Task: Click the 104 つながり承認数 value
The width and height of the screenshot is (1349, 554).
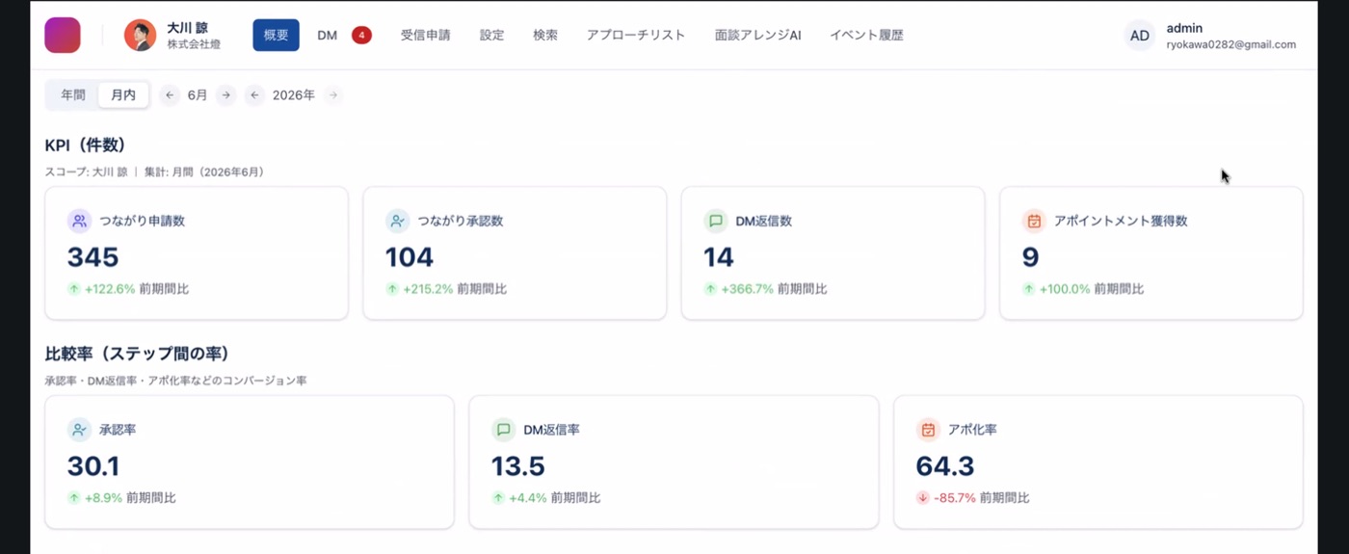Action: 410,257
